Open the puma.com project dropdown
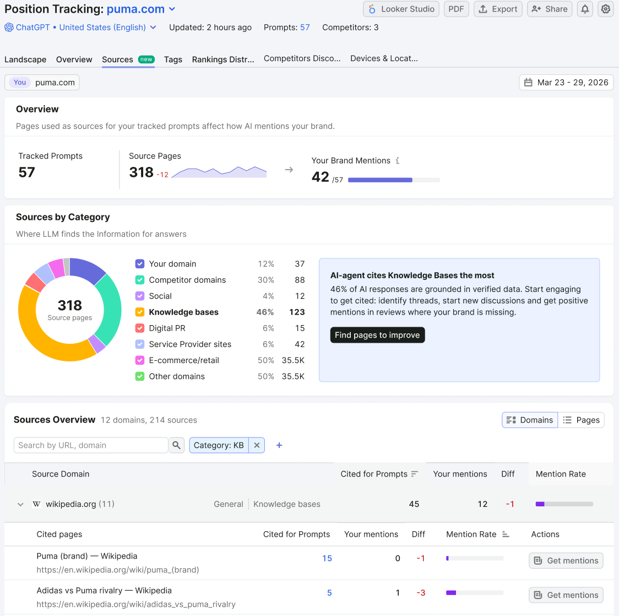Viewport: 619px width, 616px height. coord(141,9)
